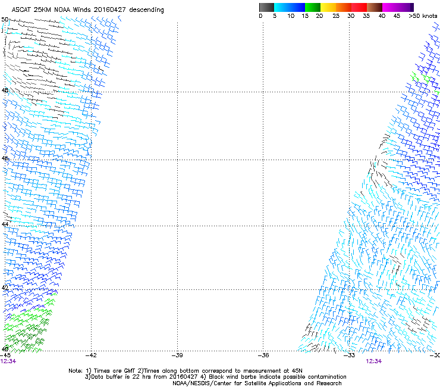
Task: Click the latitude label '42'
Action: 5,288
